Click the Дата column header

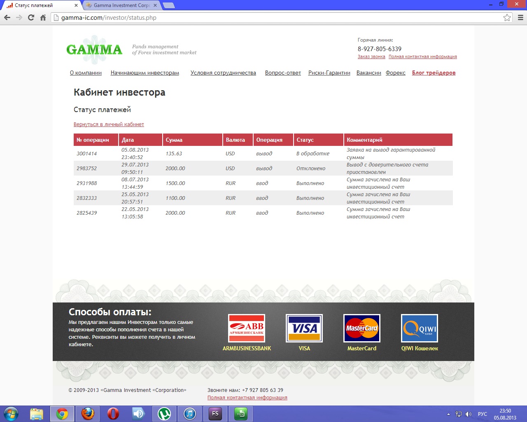[x=140, y=140]
